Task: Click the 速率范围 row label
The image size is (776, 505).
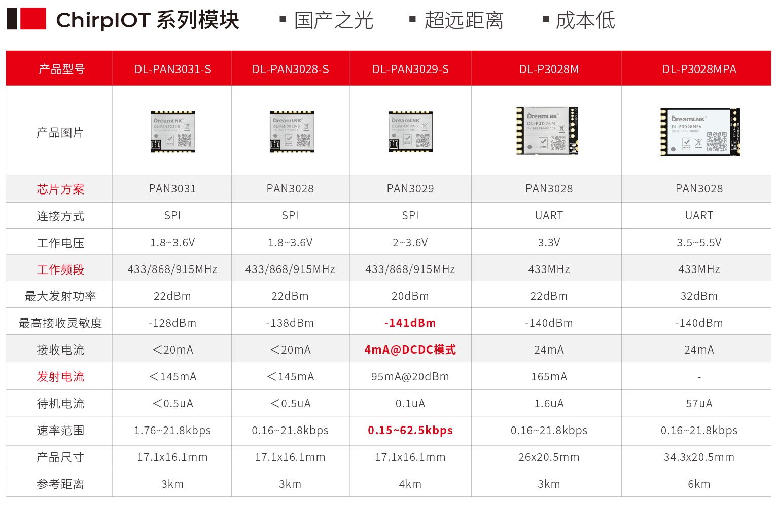Action: 60,431
